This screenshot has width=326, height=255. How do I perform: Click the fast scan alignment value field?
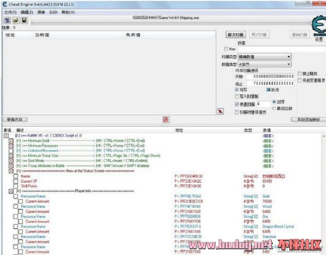[263, 104]
